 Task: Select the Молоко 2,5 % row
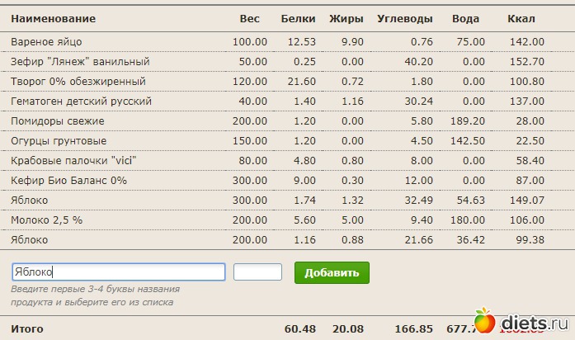tap(48, 220)
